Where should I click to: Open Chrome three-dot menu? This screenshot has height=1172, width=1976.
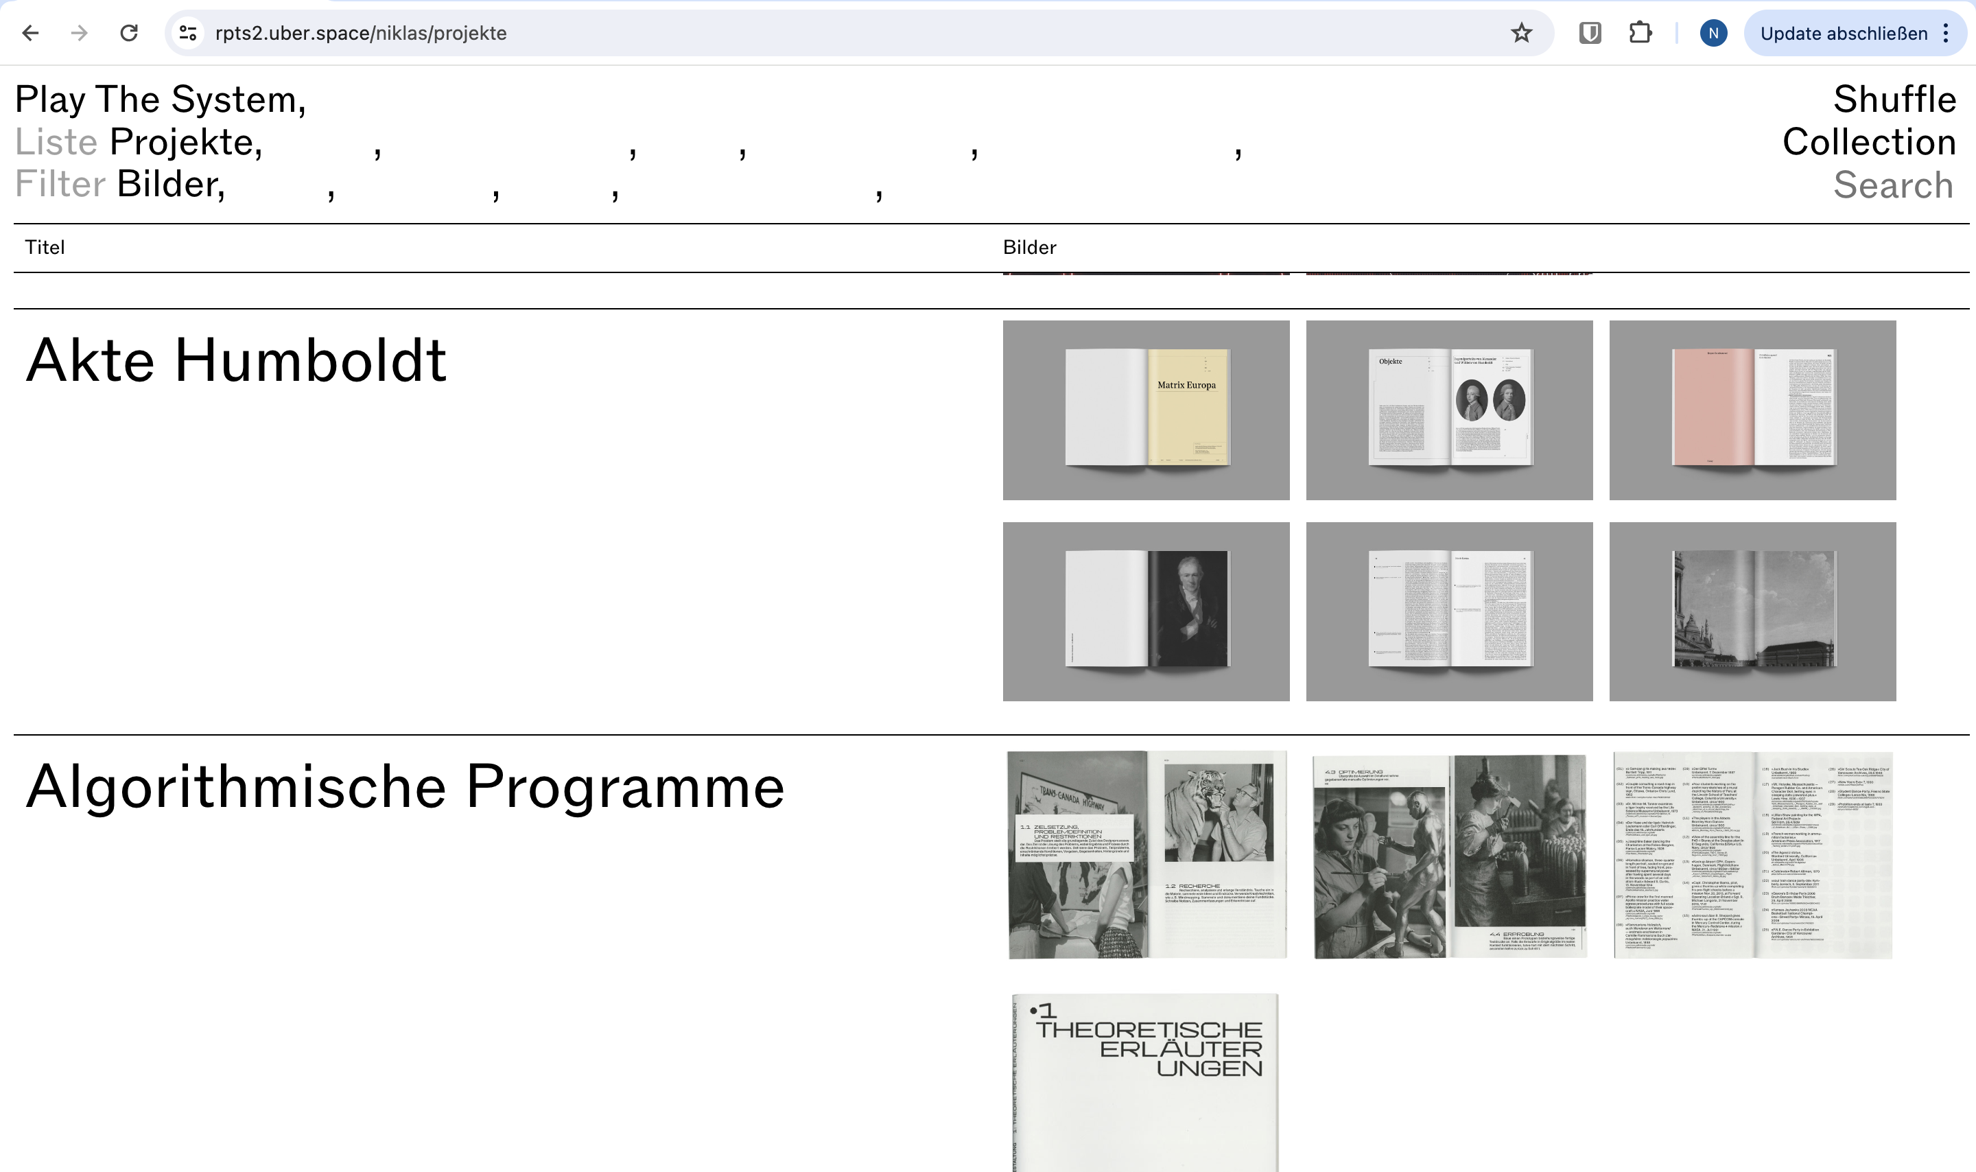(x=1945, y=33)
